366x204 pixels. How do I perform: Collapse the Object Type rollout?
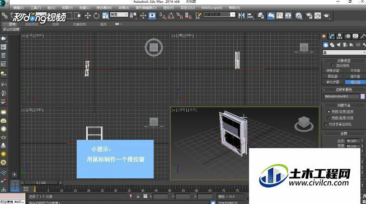click(x=344, y=60)
